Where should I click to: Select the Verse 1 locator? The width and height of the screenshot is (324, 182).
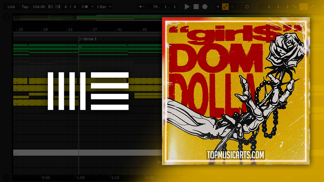click(88, 39)
